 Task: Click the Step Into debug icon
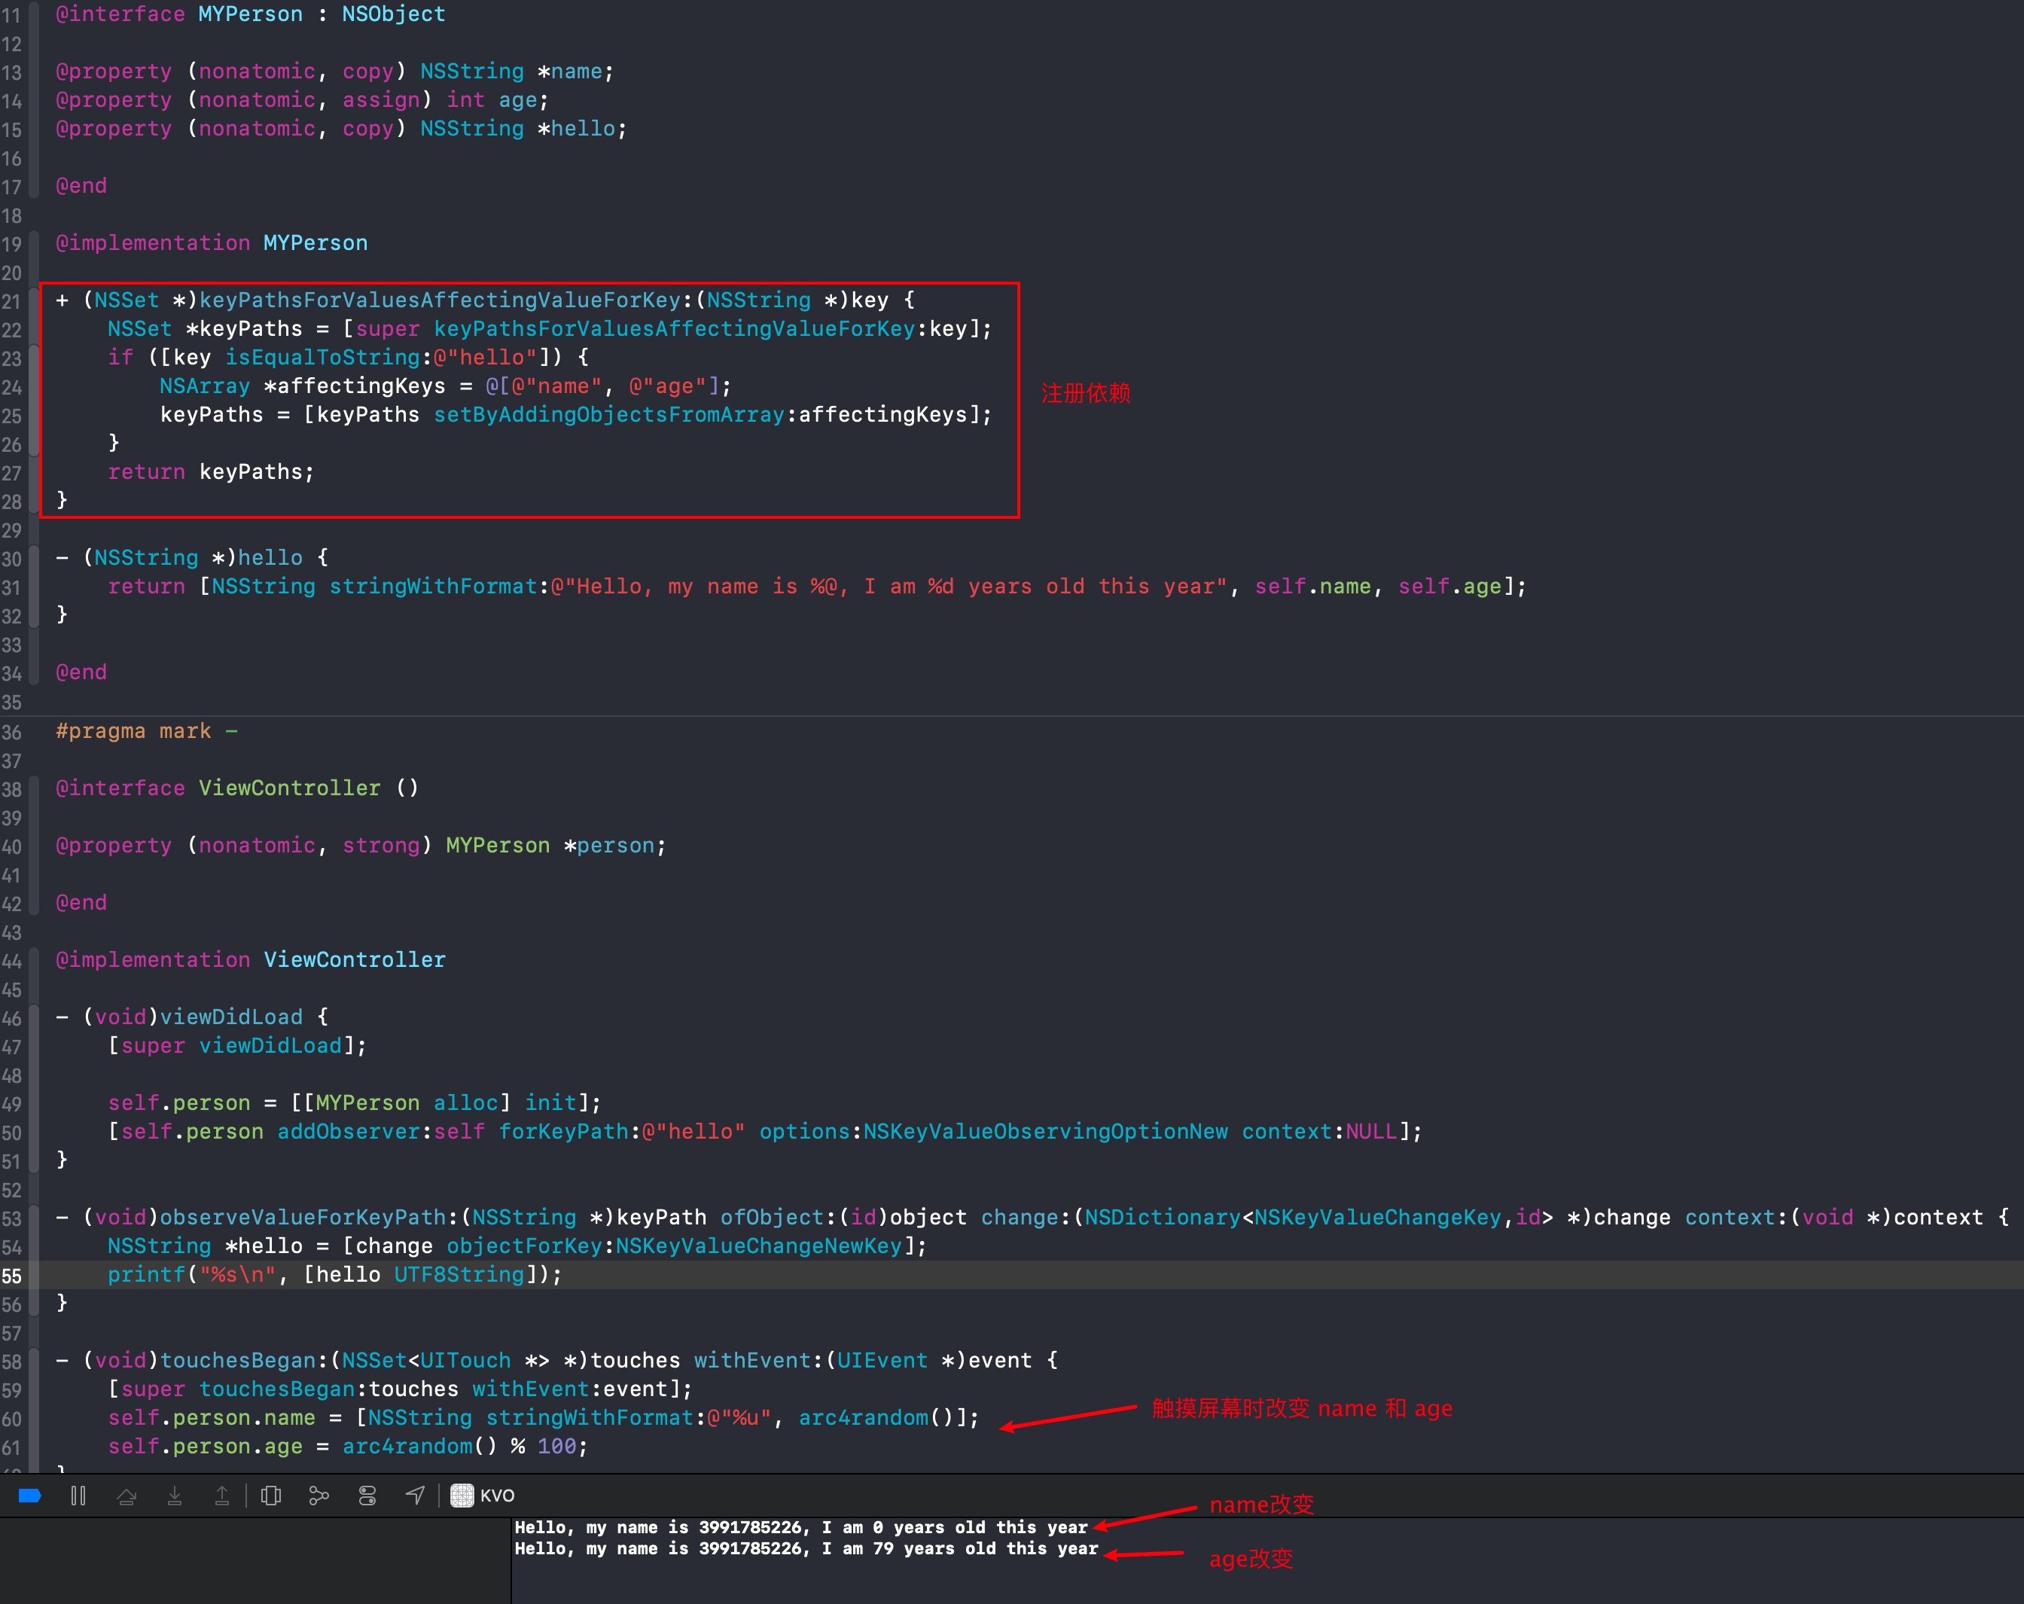pos(175,1495)
